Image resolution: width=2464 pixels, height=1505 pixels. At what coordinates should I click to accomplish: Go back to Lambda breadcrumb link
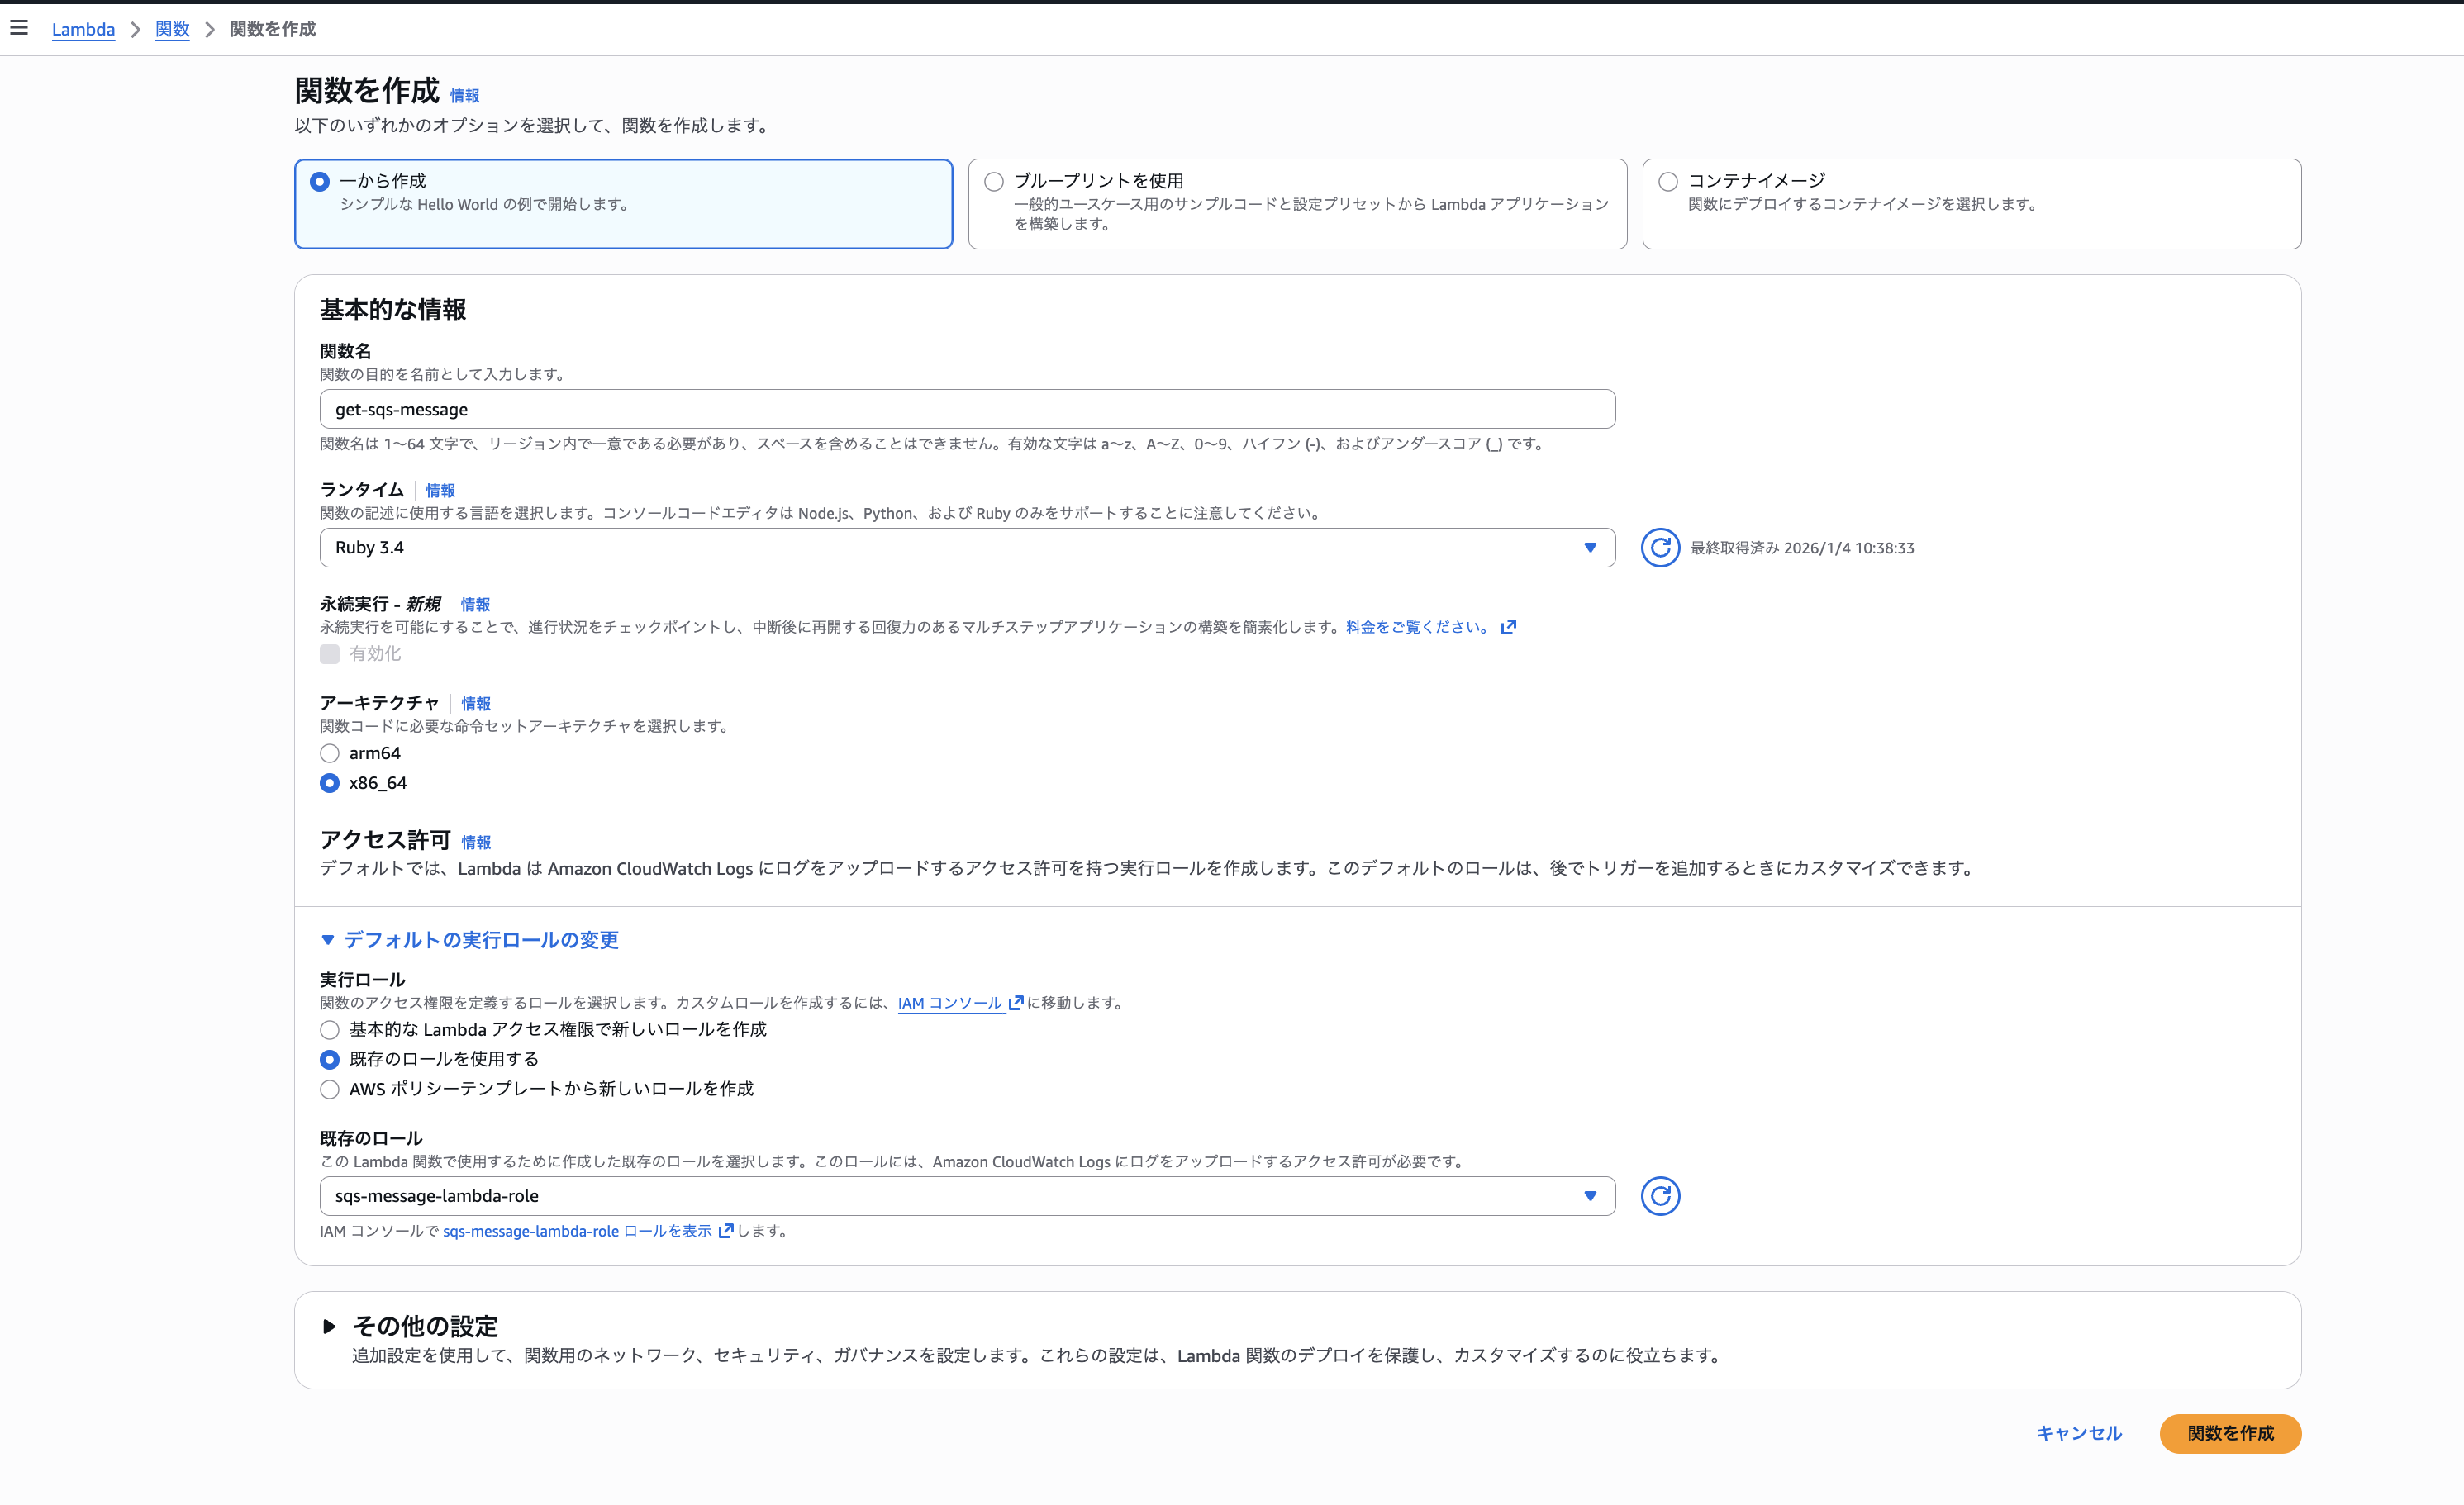coord(84,29)
